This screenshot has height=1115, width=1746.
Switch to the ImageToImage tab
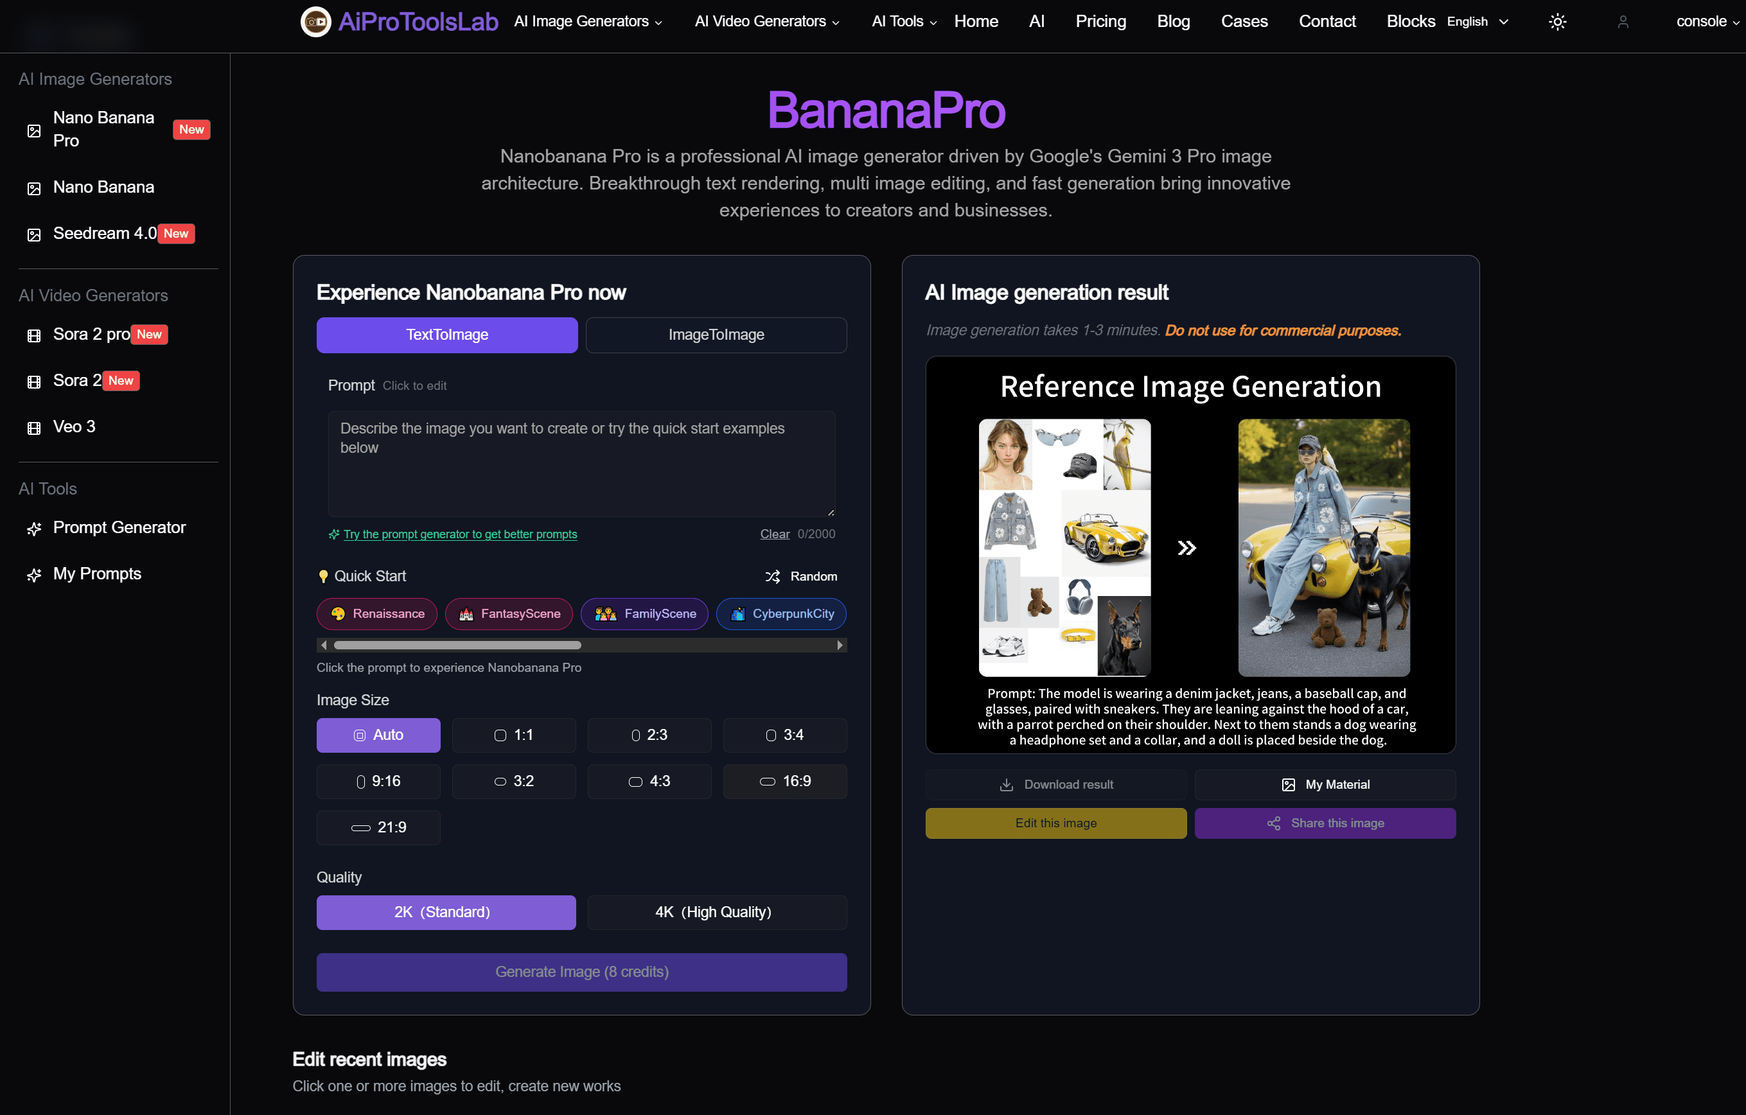point(716,335)
